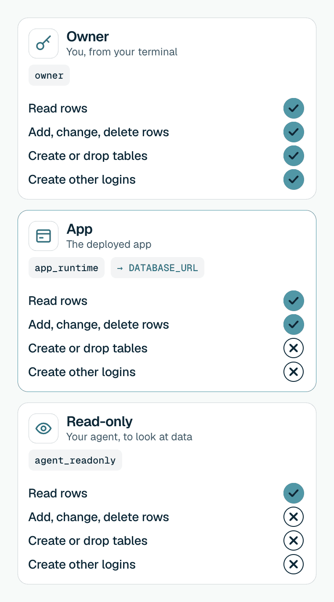Image resolution: width=334 pixels, height=602 pixels.
Task: Click the Read-only eye icon
Action: point(44,428)
